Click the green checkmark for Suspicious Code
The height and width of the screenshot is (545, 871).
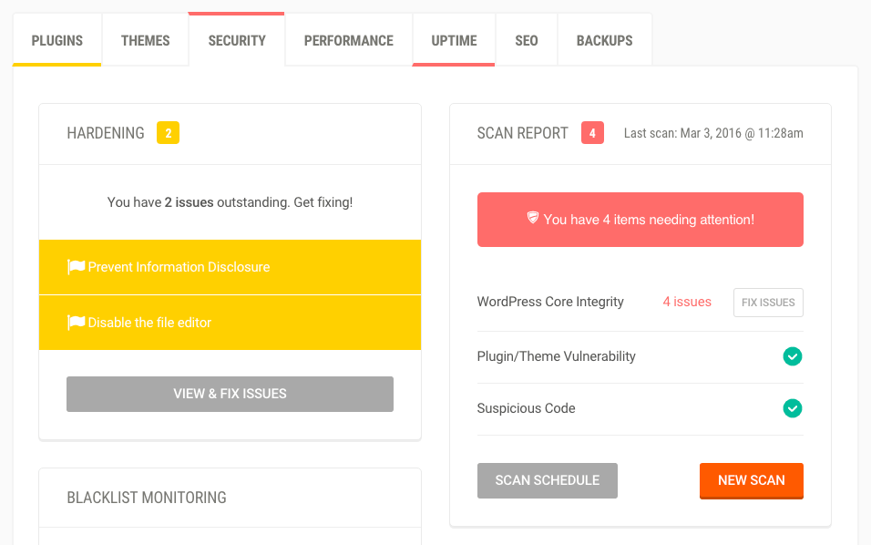[793, 408]
